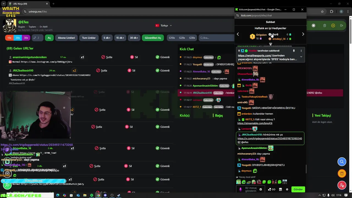Select the 10x multiplier chip
The height and width of the screenshot is (198, 352).
tap(9, 38)
